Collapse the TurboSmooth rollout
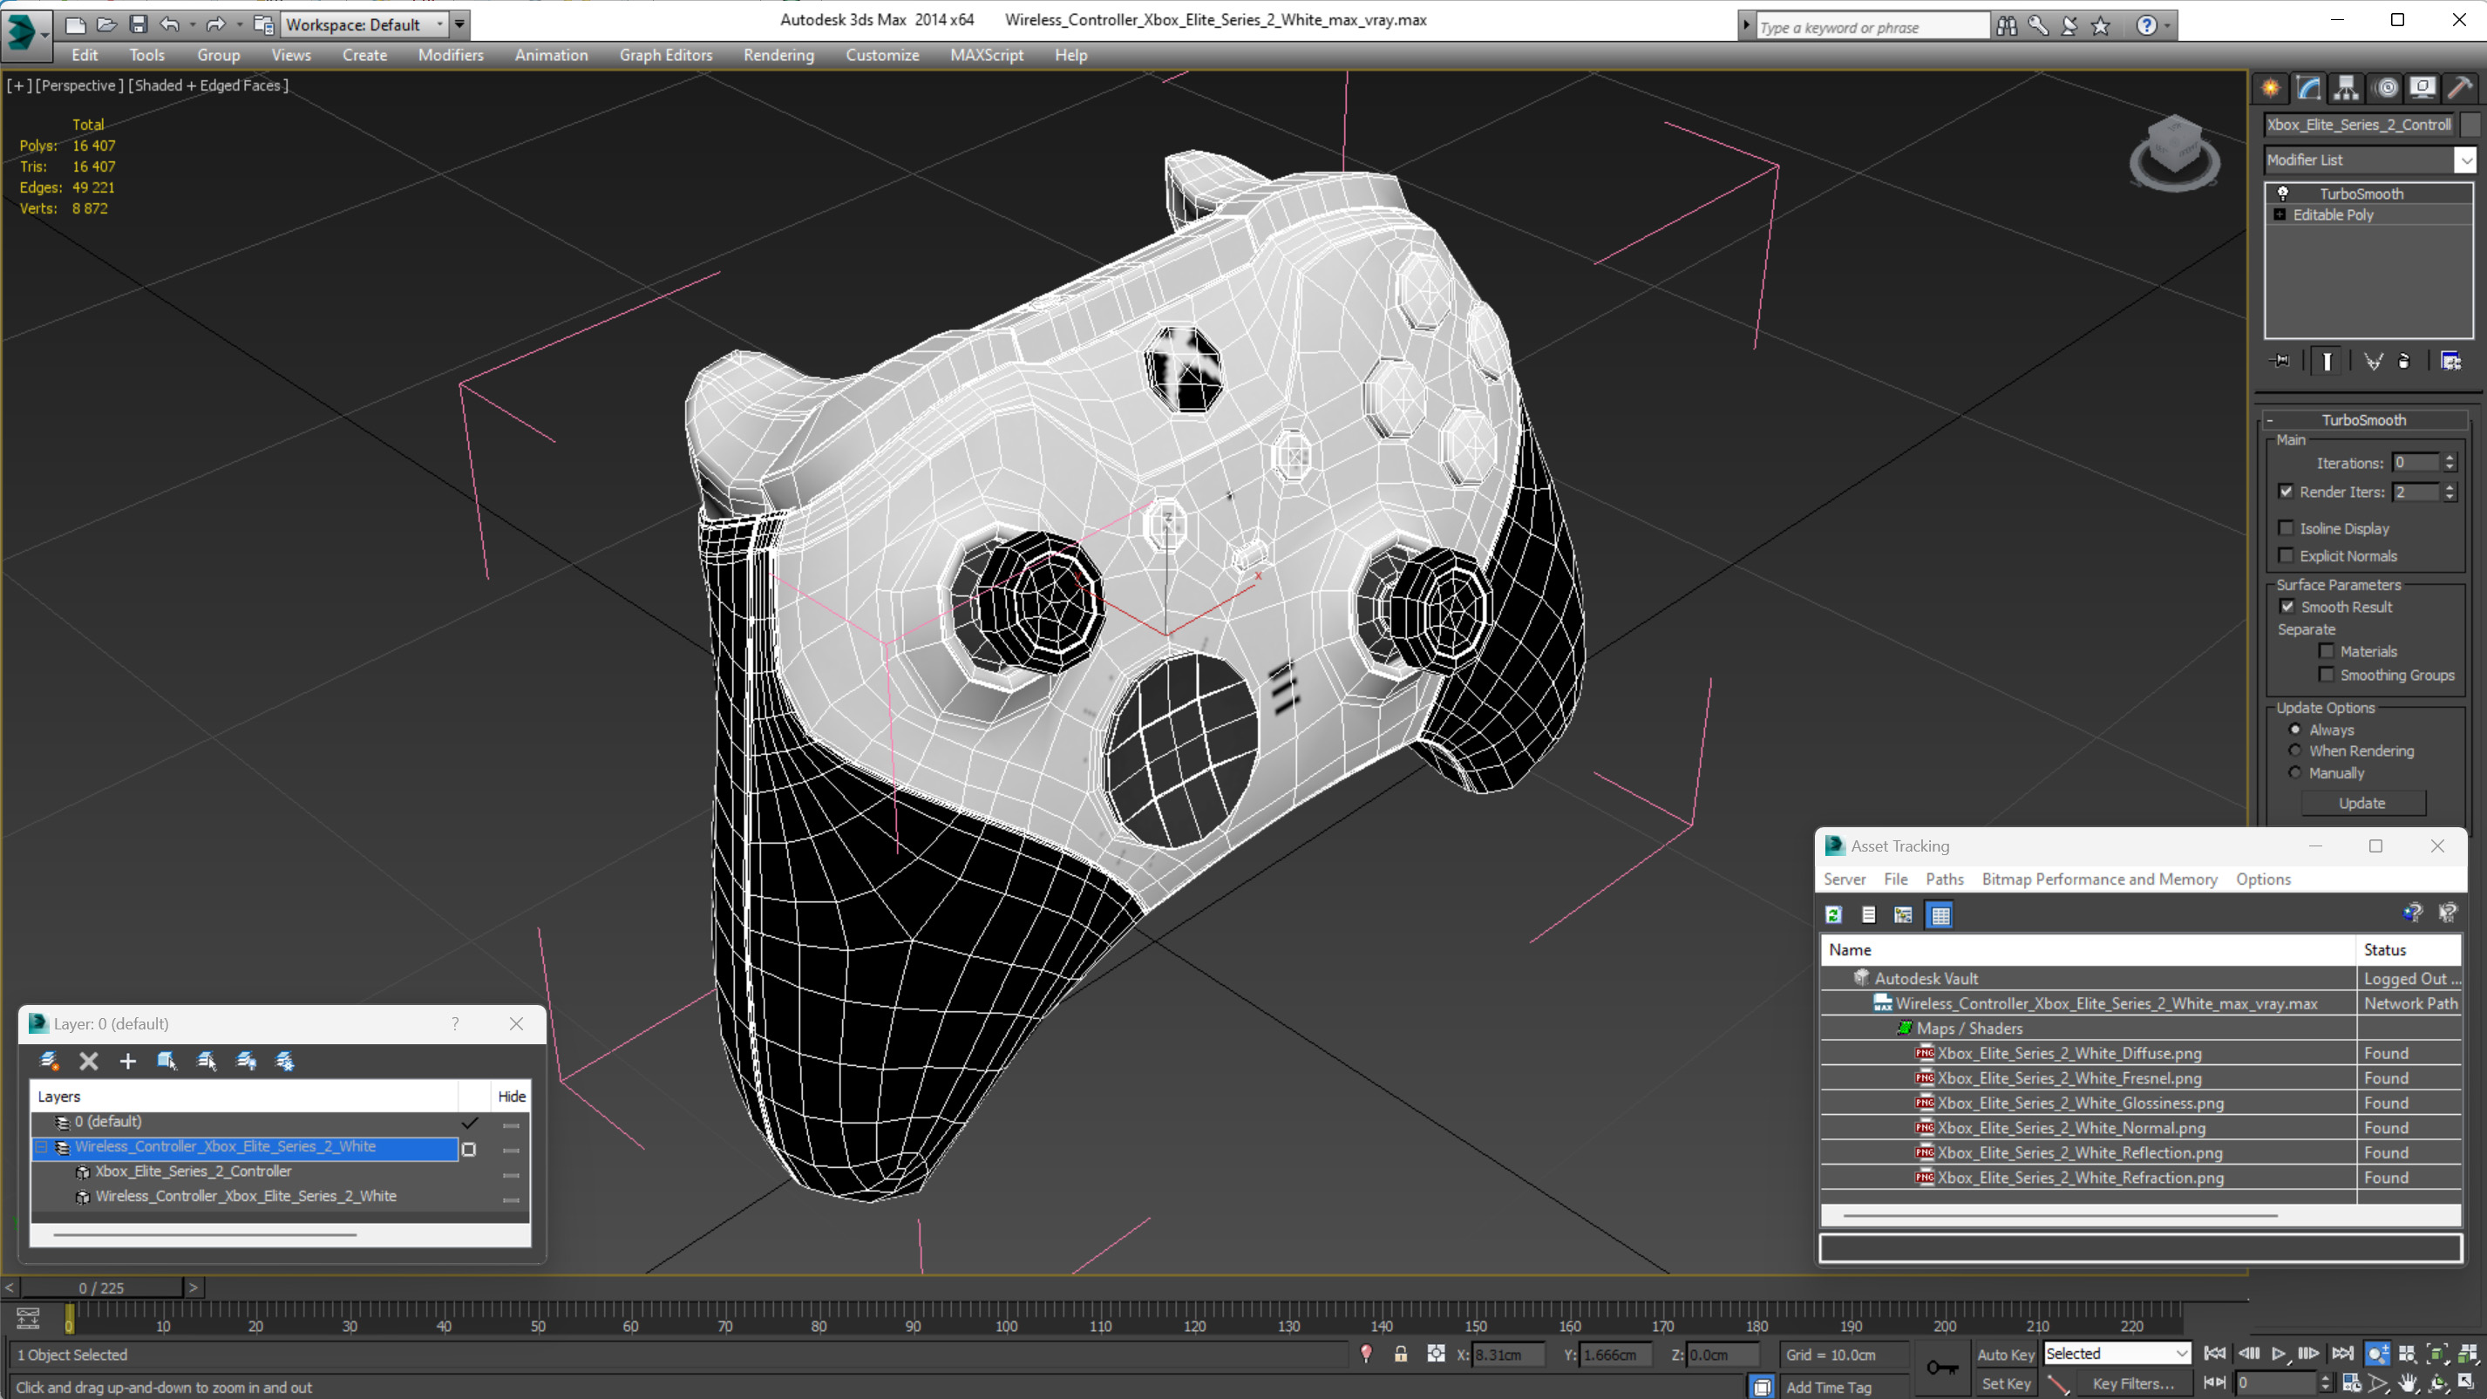2487x1399 pixels. click(x=2270, y=420)
